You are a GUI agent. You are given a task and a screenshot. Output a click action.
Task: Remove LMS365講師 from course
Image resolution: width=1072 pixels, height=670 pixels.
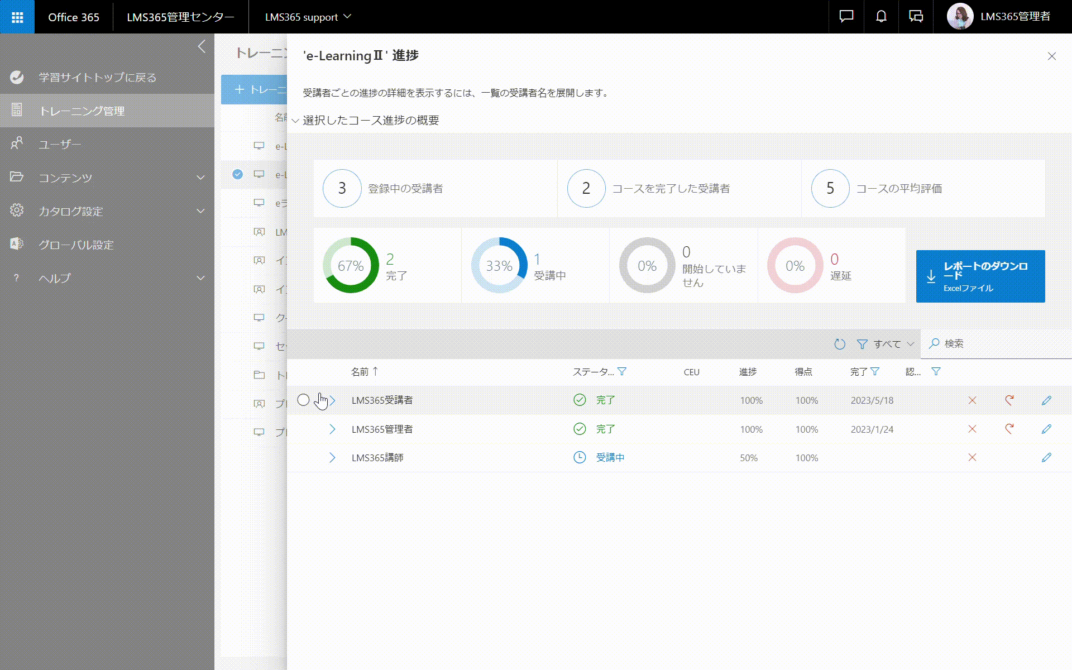pyautogui.click(x=972, y=457)
